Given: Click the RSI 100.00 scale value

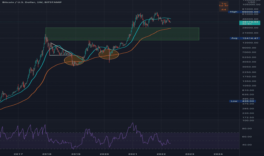Looking at the screenshot, I should click(x=248, y=121).
